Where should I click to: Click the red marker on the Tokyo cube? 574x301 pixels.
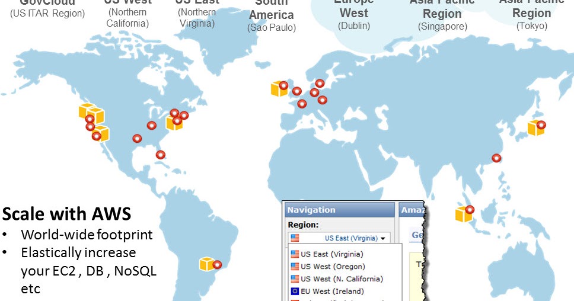pyautogui.click(x=541, y=125)
